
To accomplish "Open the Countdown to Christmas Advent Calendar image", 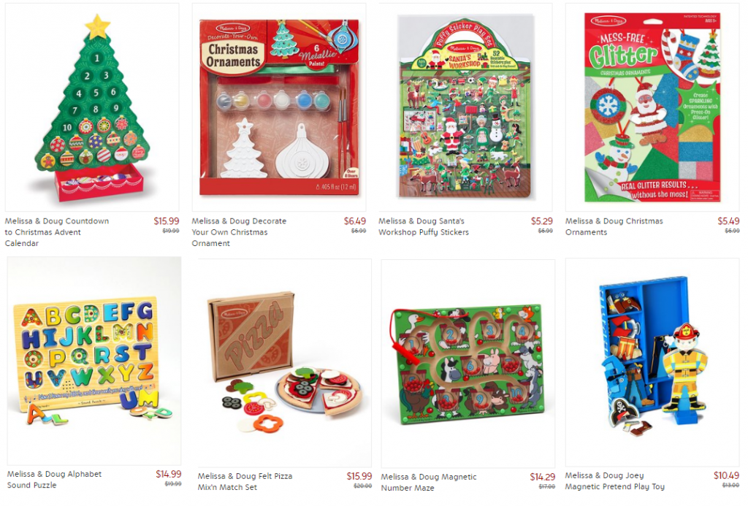I will (x=92, y=107).
